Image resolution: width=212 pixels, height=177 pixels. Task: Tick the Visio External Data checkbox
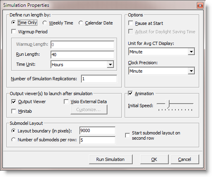coord(66,102)
